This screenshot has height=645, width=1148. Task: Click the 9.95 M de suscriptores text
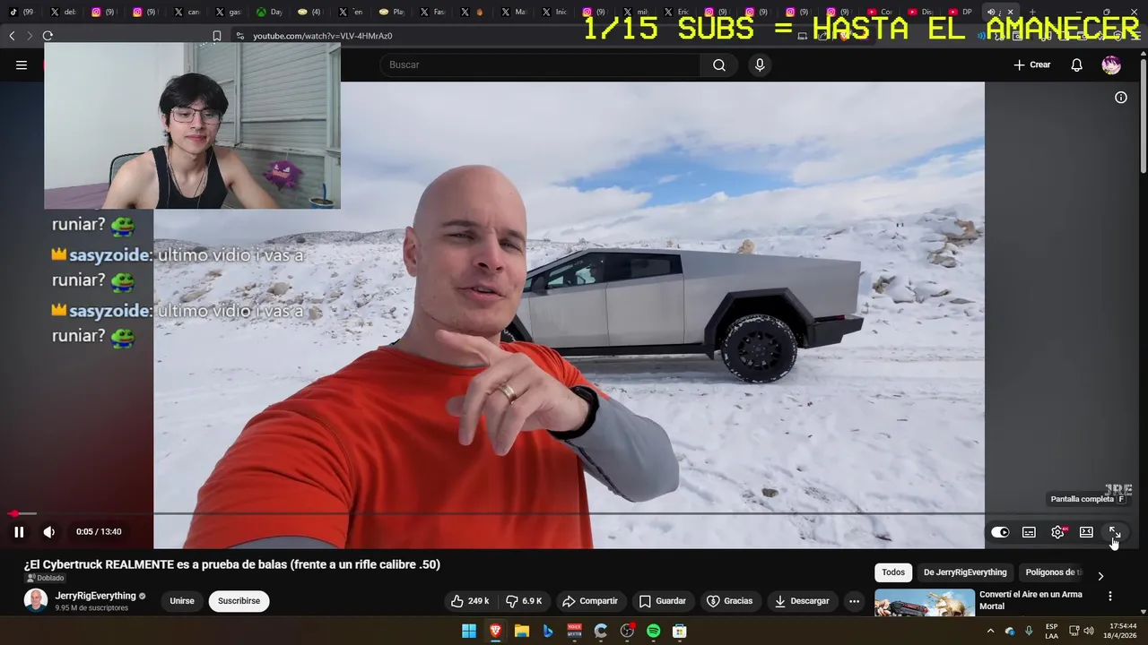point(91,608)
